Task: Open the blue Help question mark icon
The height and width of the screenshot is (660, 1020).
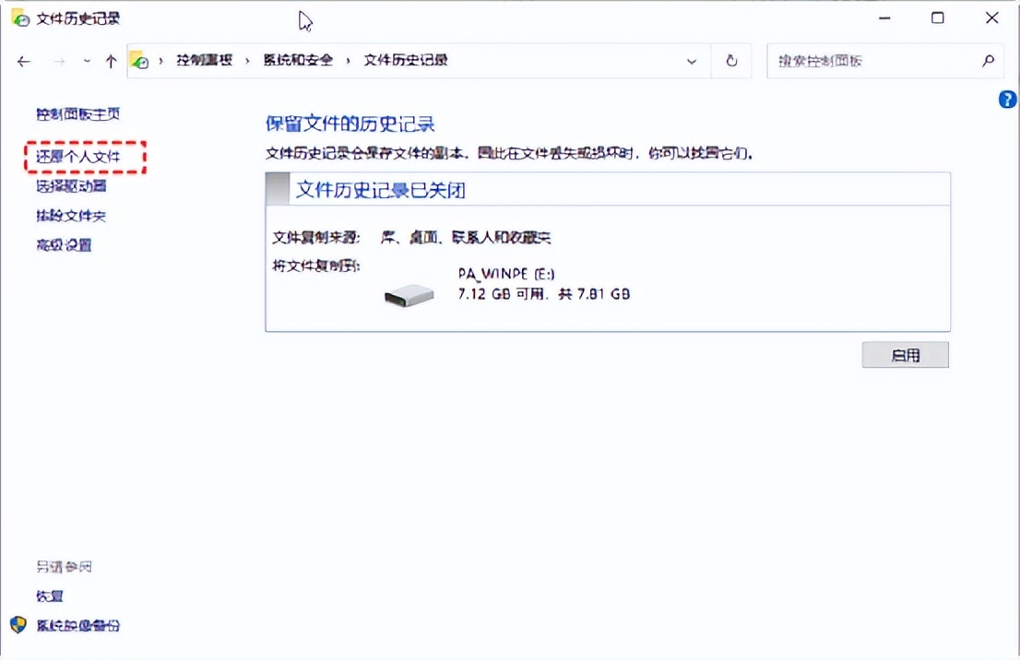Action: coord(1007,99)
